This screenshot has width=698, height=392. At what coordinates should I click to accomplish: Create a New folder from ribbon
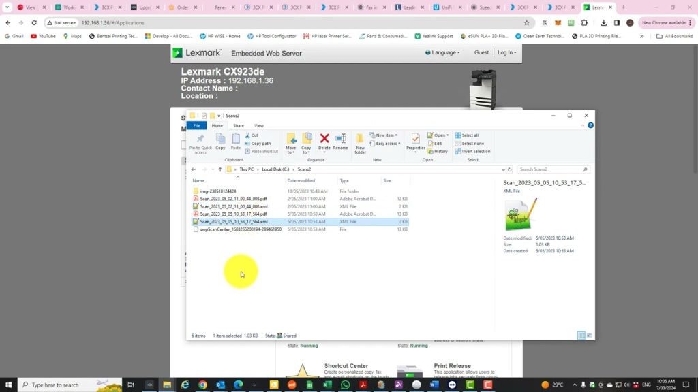tap(360, 144)
